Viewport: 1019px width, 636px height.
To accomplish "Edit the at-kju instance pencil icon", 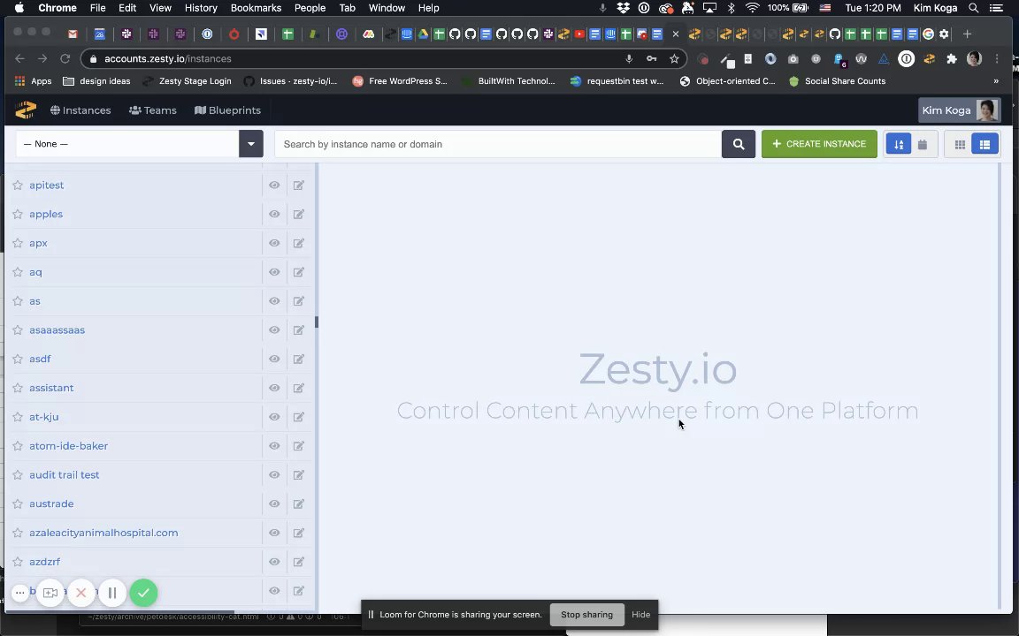I will 298,417.
